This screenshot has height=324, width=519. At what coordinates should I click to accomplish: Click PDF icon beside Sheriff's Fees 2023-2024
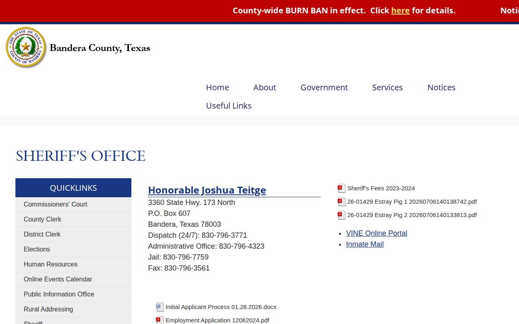[x=342, y=188]
